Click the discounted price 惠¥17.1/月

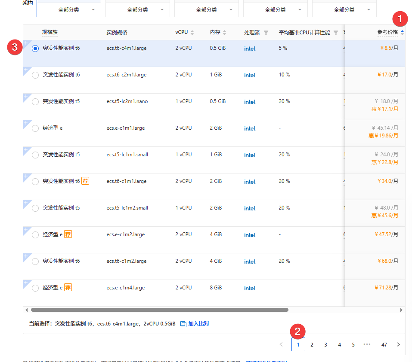[x=385, y=109]
